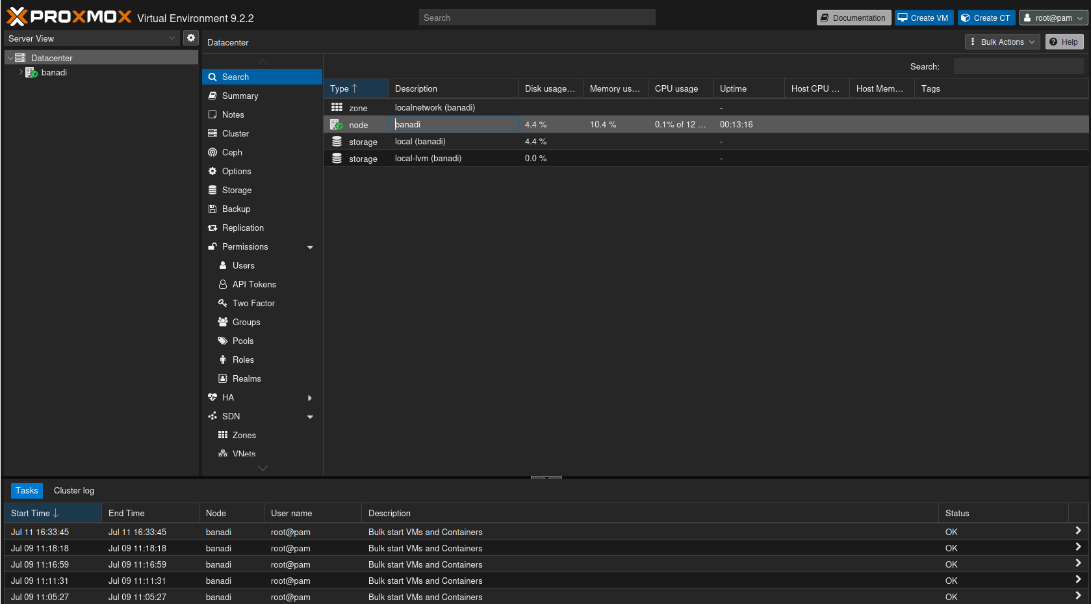
Task: Click the Realms address book icon
Action: (x=223, y=378)
